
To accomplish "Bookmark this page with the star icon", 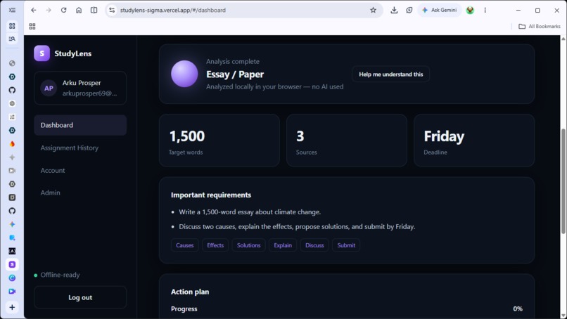I will click(373, 10).
